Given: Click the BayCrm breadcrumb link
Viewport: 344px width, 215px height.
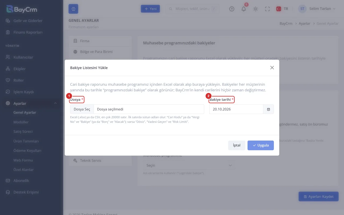Looking at the screenshot, I should 286,23.
